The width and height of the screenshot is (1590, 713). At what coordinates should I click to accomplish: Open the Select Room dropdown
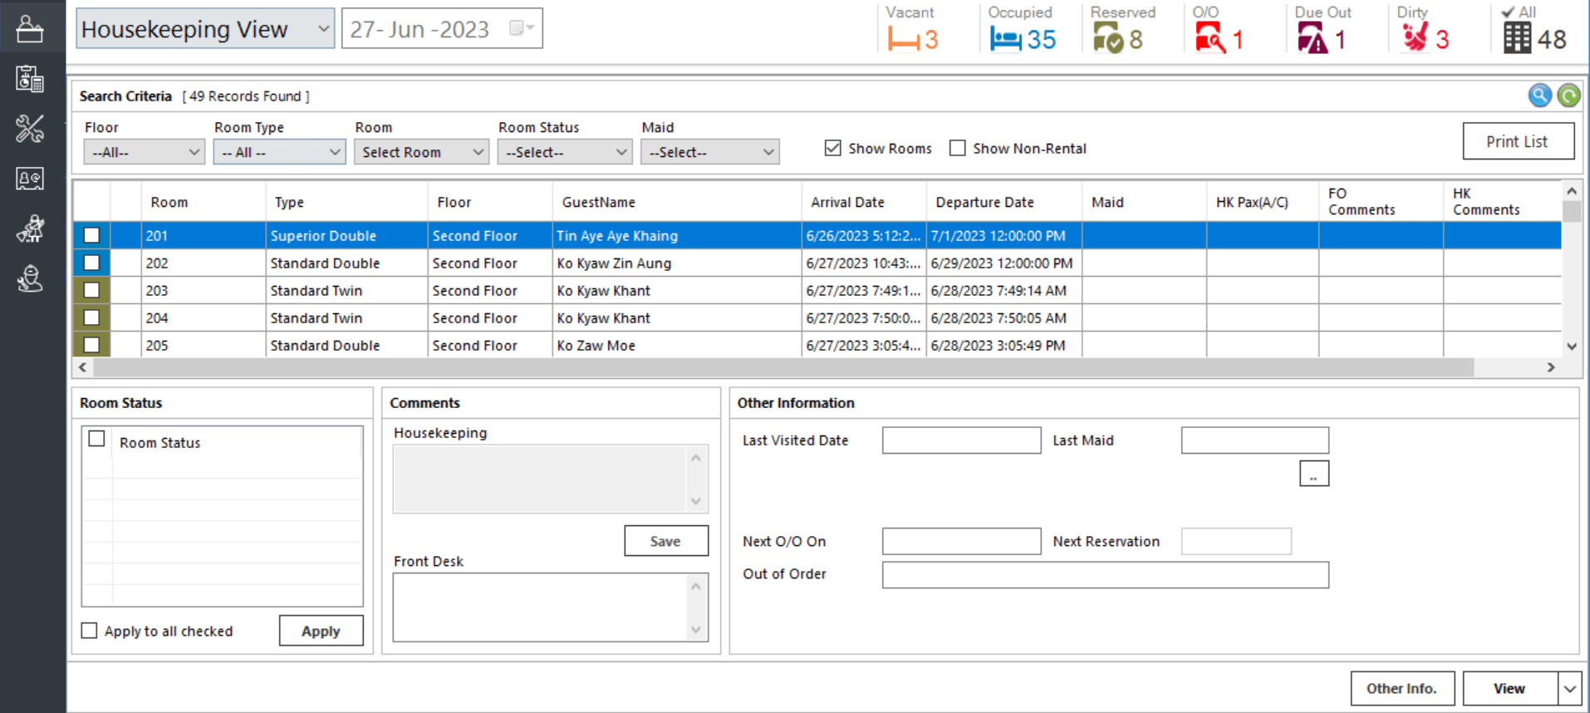[x=421, y=152]
